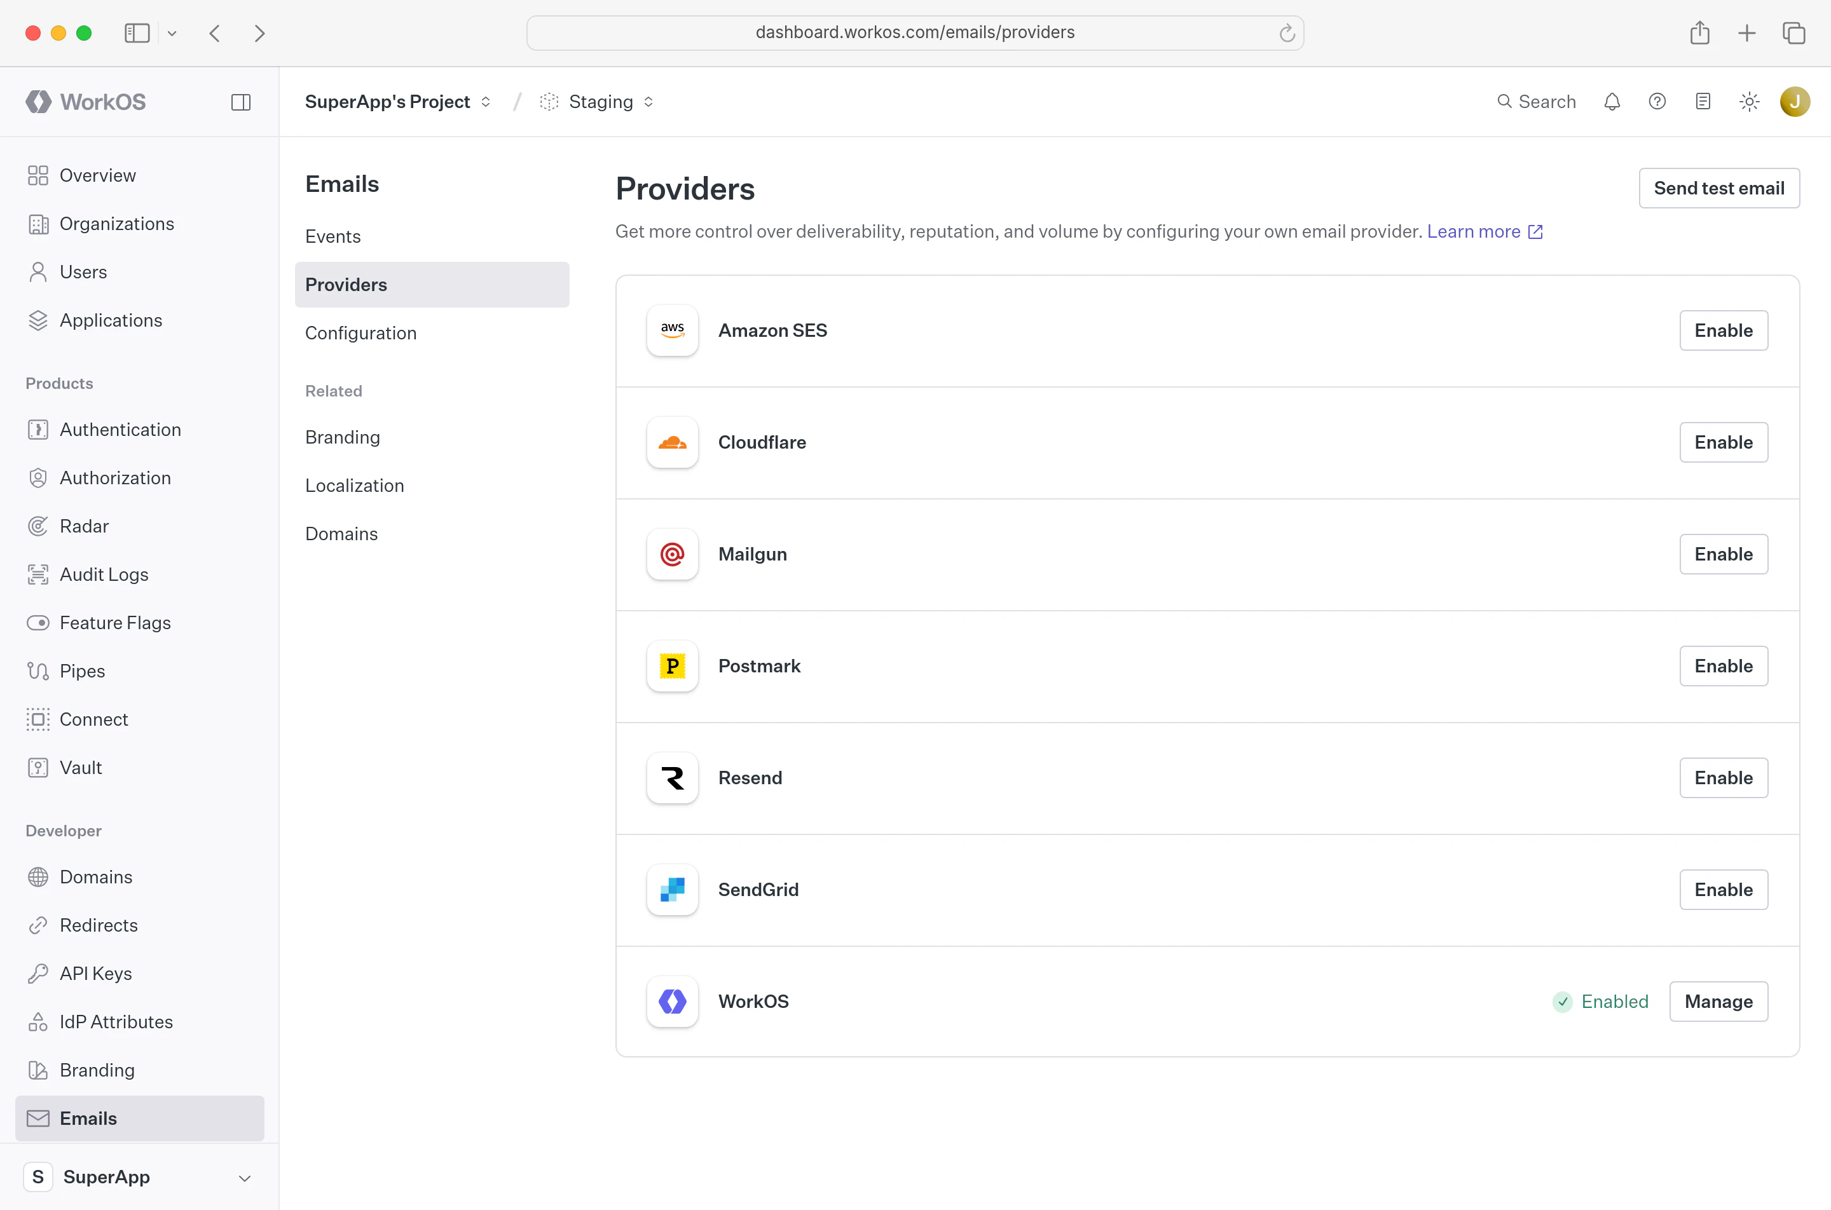
Task: Collapse the sidebar panel icon
Action: (x=241, y=102)
